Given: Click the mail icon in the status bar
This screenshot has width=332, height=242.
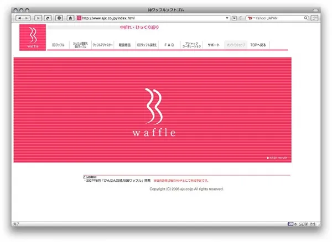Looking at the screenshot, I should (x=290, y=224).
